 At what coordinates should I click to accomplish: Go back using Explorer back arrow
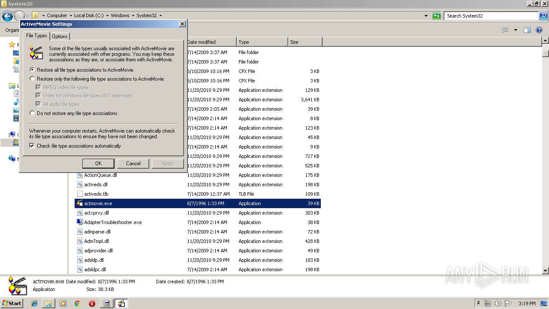(x=7, y=16)
